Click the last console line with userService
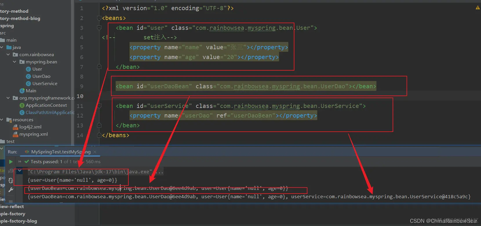The height and width of the screenshot is (226, 481). pos(249,196)
